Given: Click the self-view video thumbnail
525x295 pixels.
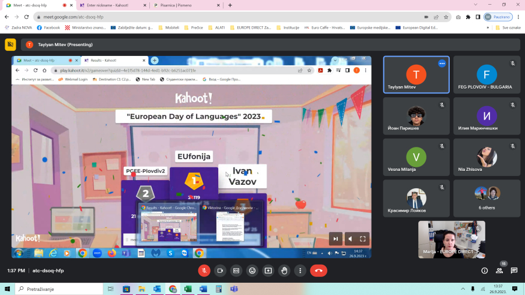Looking at the screenshot, I should point(452,240).
